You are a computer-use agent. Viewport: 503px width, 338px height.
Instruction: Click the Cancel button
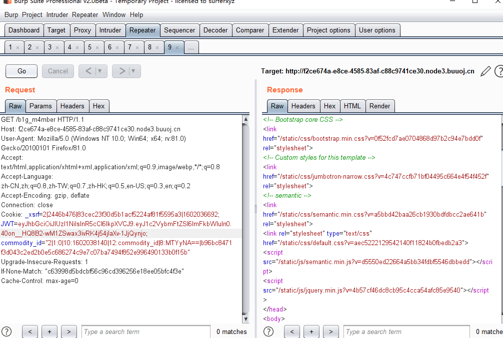click(58, 71)
